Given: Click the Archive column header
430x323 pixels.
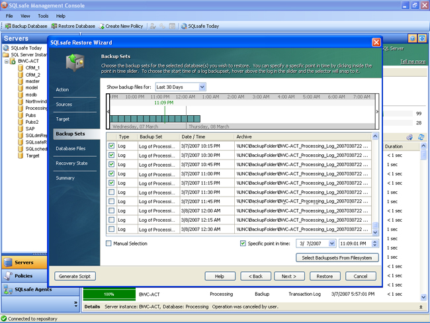Looking at the screenshot, I should coord(303,136).
